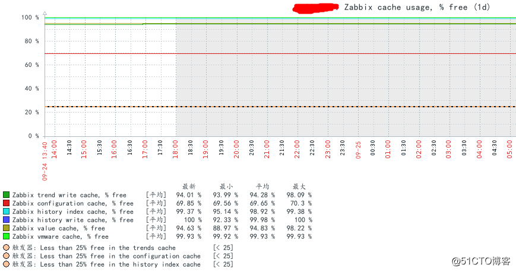Click the cyan history index cache swatch
This screenshot has height=272, width=516.
pos(7,212)
